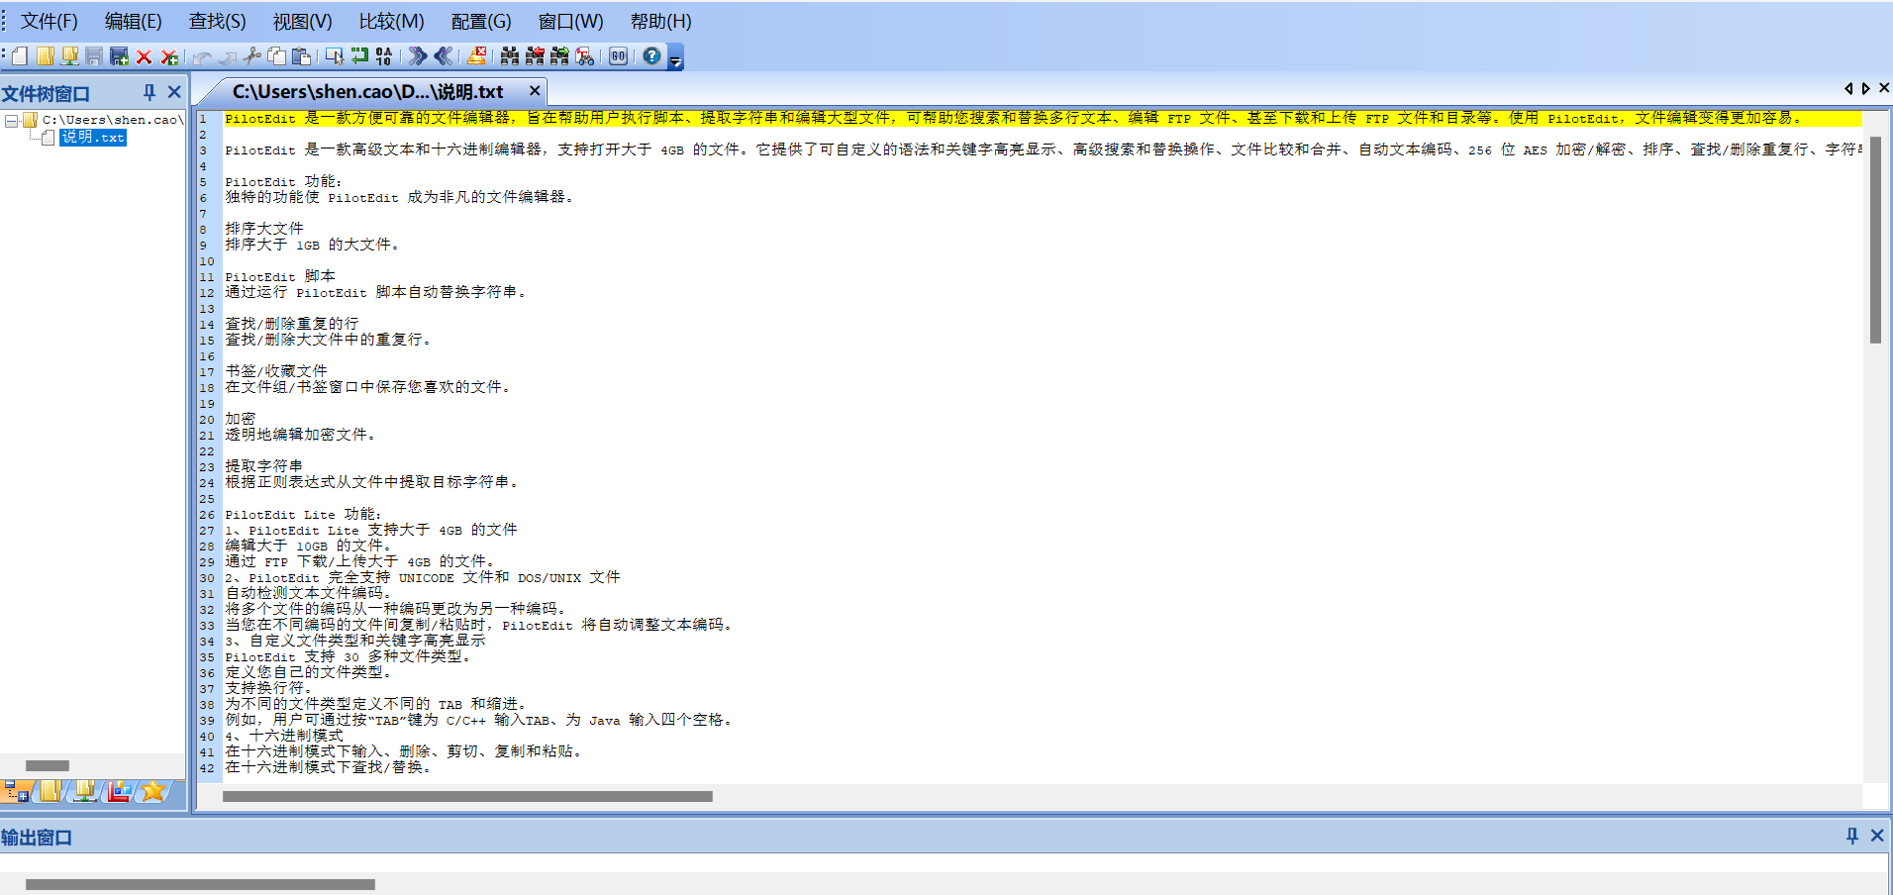Image resolution: width=1893 pixels, height=895 pixels.
Task: Click the open file folder icon in the toolbar
Action: pos(46,56)
